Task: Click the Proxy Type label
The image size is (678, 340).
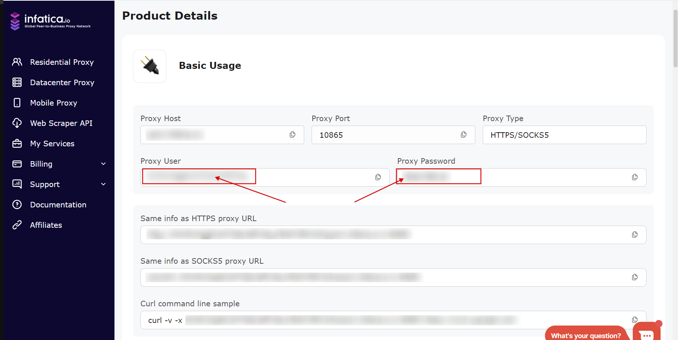Action: (x=503, y=119)
